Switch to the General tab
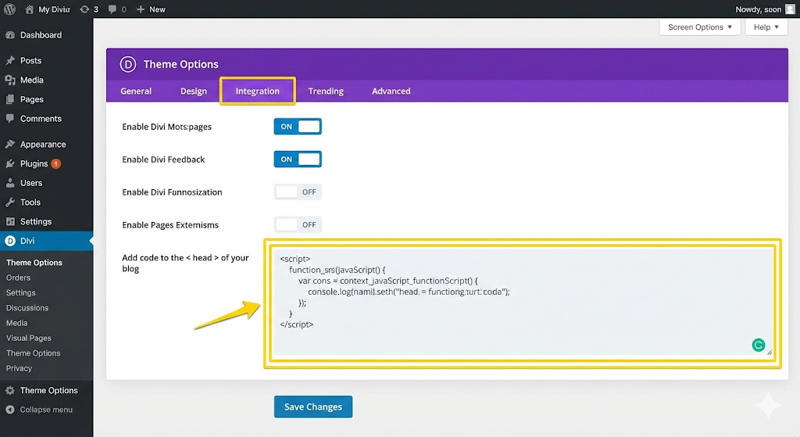 pos(136,91)
